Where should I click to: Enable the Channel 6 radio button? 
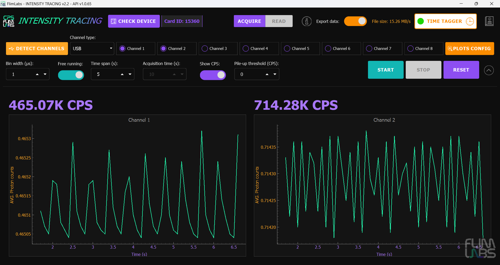pyautogui.click(x=328, y=49)
